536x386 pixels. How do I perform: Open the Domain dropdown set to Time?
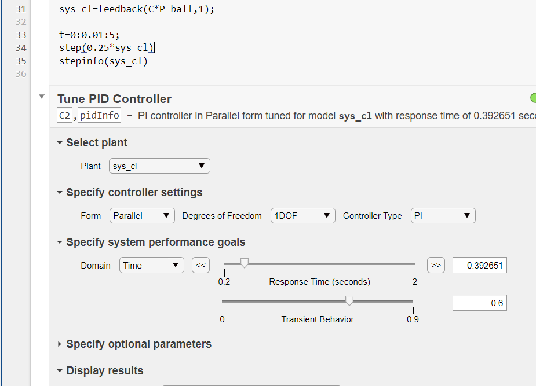tap(151, 265)
